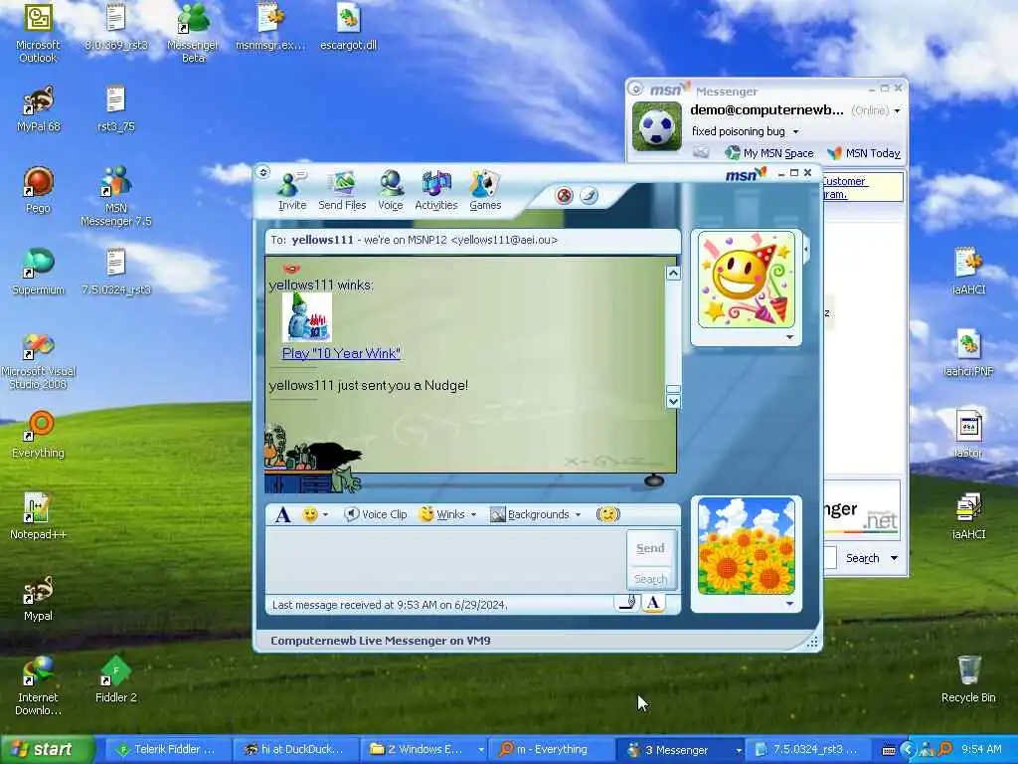
Task: Block this contact using the red icon
Action: click(565, 196)
